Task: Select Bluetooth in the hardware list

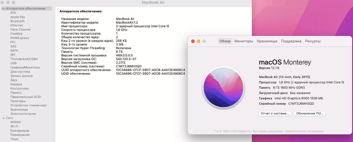Action: point(17,21)
